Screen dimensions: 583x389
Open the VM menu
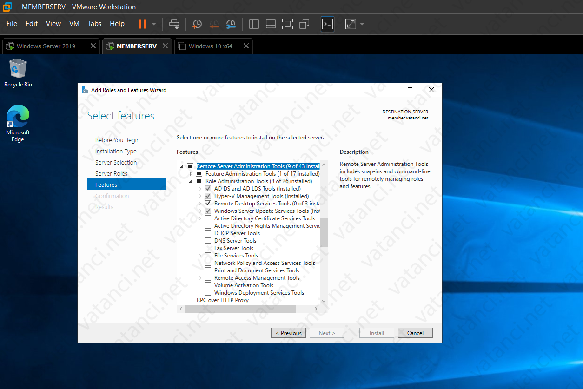pos(74,24)
